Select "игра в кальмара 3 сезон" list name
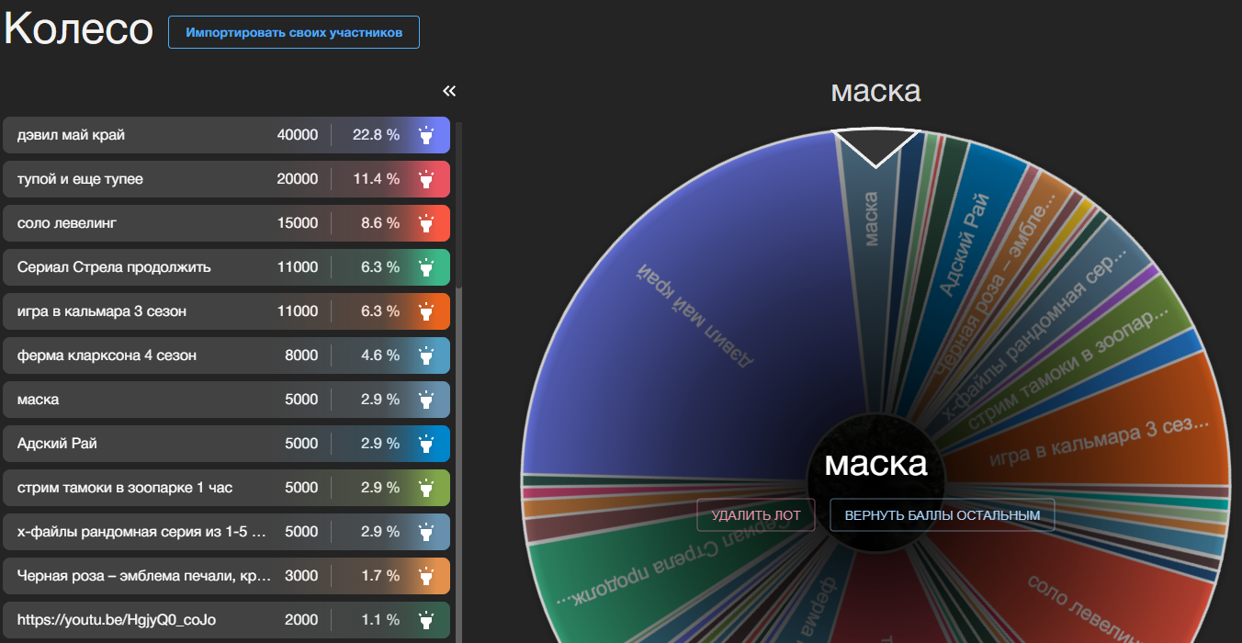The image size is (1242, 643). coord(102,311)
